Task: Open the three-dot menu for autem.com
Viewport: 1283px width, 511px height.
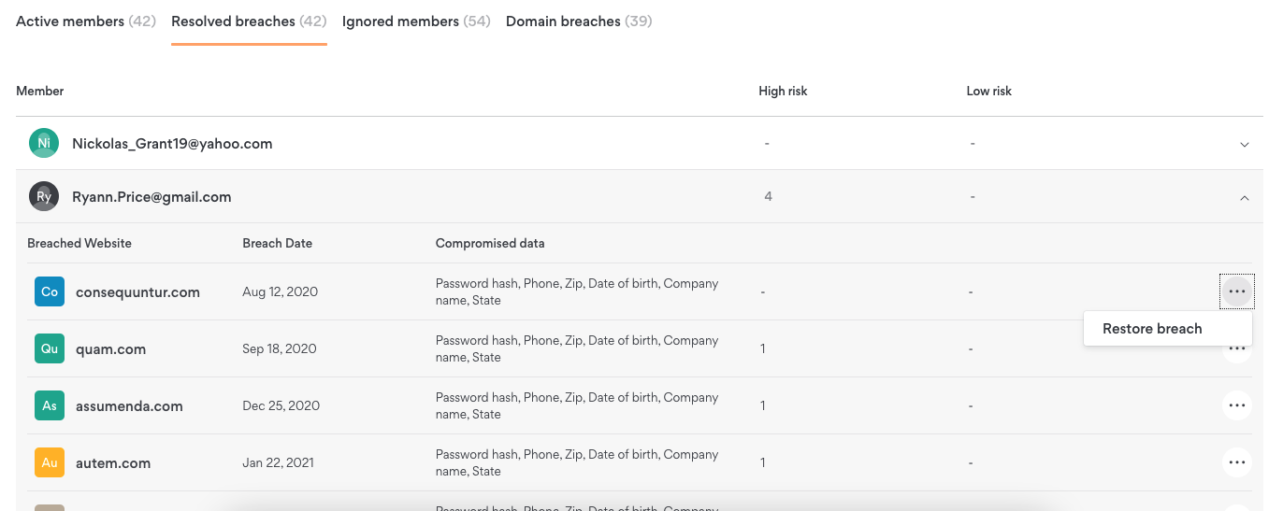Action: tap(1236, 462)
